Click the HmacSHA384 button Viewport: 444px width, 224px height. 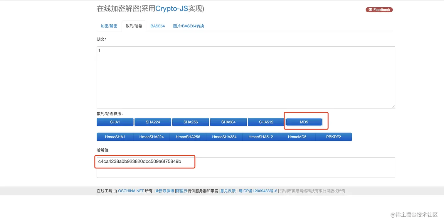(224, 137)
